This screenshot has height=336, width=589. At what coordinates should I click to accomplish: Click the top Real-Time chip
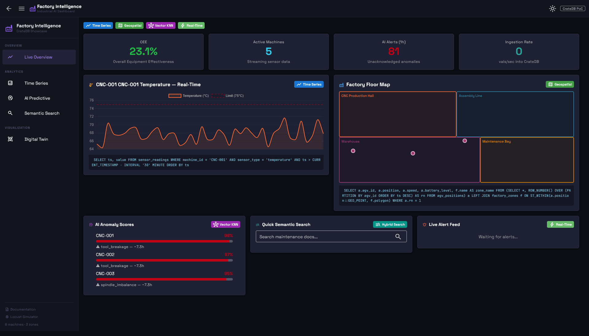[x=191, y=25]
